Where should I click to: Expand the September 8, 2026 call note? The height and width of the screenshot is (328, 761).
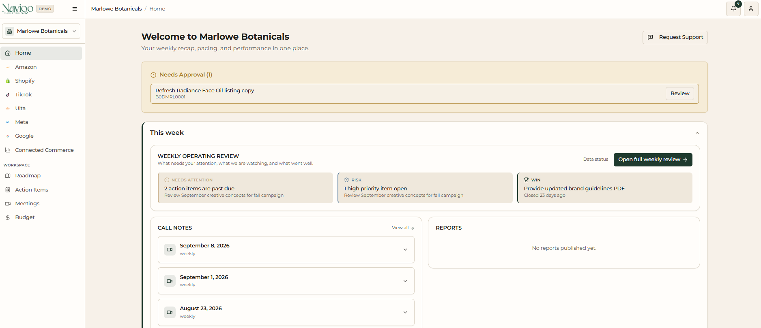pyautogui.click(x=286, y=249)
